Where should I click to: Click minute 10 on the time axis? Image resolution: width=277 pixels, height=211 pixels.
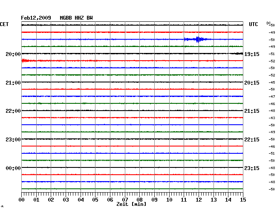tap(169, 200)
